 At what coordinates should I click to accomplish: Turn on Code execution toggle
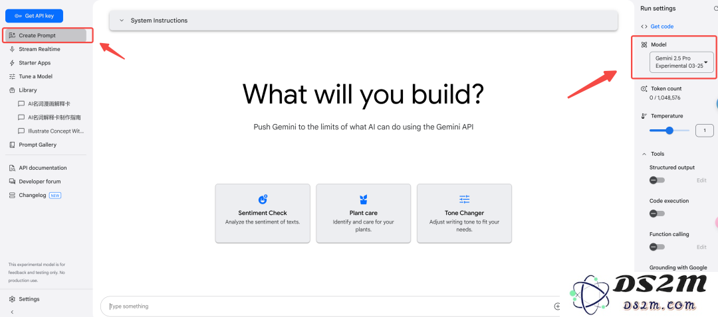pos(657,214)
